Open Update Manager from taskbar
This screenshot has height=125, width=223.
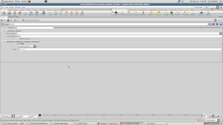[62, 124]
